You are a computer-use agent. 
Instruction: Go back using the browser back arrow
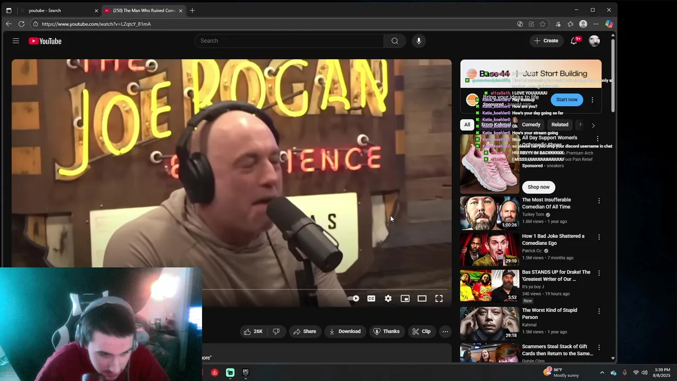pyautogui.click(x=8, y=24)
